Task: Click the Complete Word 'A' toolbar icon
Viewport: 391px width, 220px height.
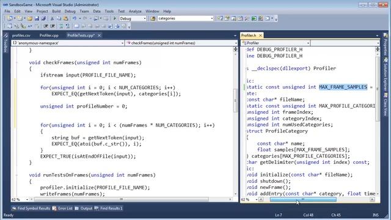Action: (x=30, y=26)
